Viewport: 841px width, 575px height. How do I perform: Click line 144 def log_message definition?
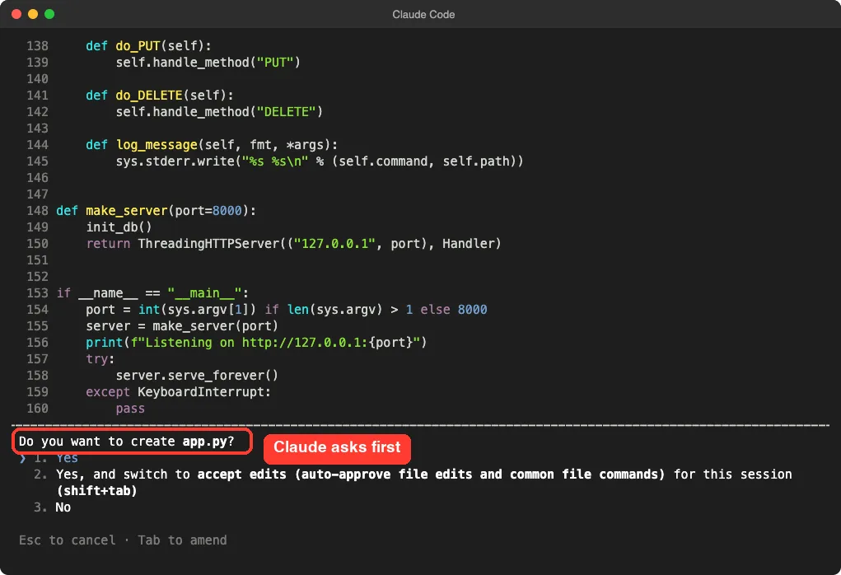[212, 145]
